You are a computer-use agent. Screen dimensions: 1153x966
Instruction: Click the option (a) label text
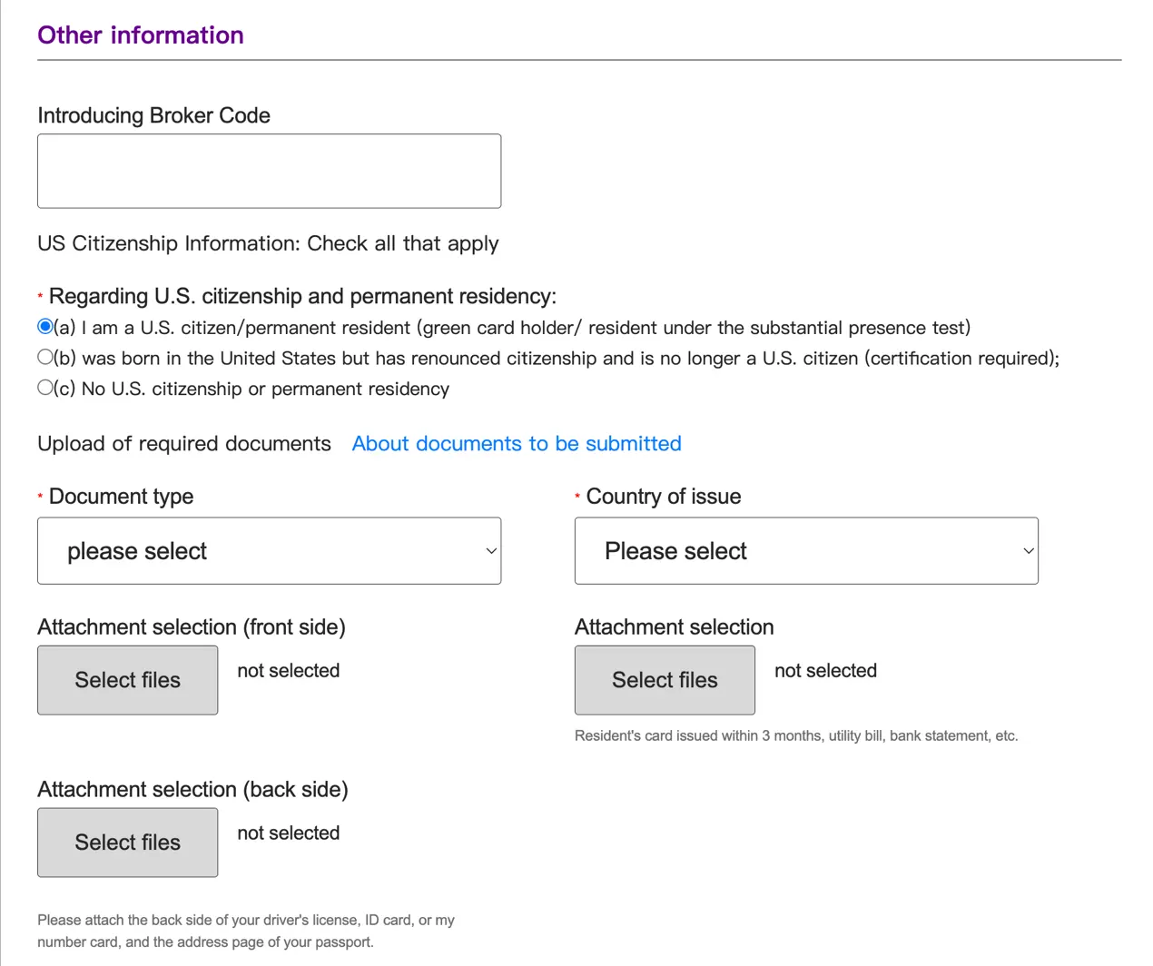[x=512, y=328]
